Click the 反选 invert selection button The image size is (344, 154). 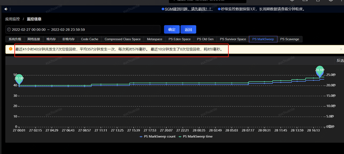pos(340,60)
